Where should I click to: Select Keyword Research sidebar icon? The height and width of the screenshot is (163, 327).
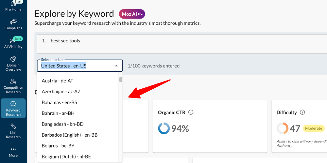13,104
